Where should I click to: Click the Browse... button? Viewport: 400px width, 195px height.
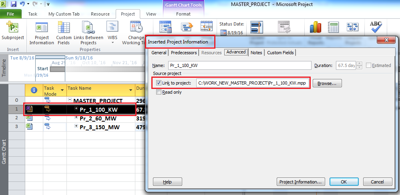[327, 83]
